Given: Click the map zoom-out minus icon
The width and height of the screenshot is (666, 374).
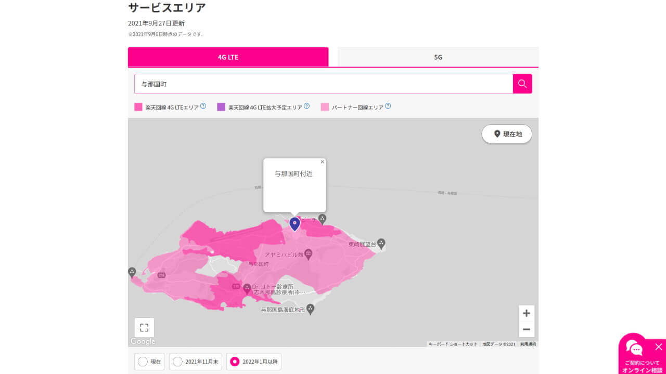Looking at the screenshot, I should [526, 329].
